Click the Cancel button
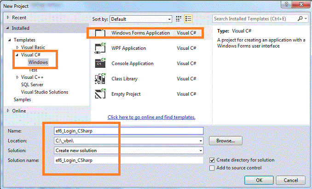 [x=290, y=180]
